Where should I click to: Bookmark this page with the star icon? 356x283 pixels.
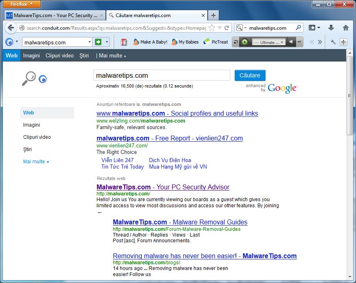211,28
